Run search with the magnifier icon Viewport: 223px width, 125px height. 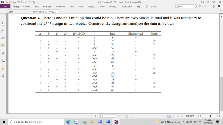(x=196, y=6)
